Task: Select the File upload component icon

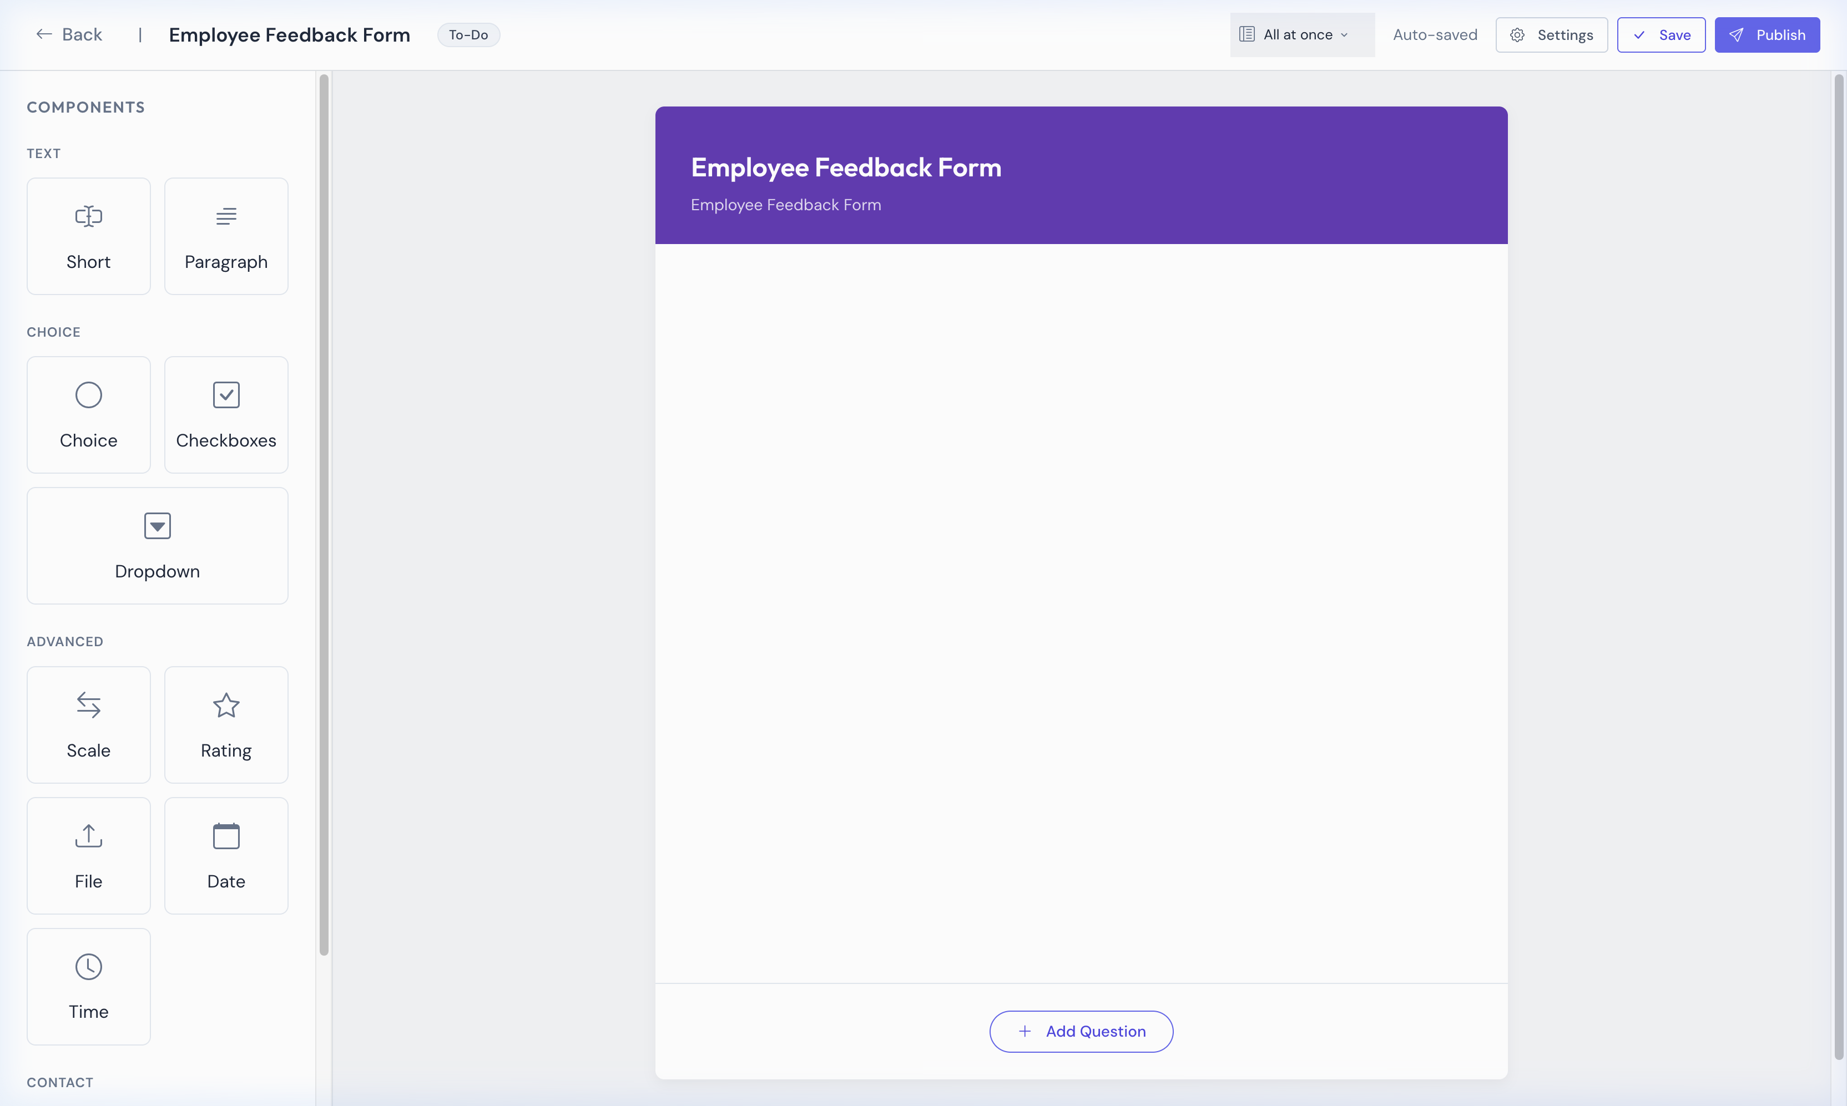Action: pyautogui.click(x=89, y=835)
